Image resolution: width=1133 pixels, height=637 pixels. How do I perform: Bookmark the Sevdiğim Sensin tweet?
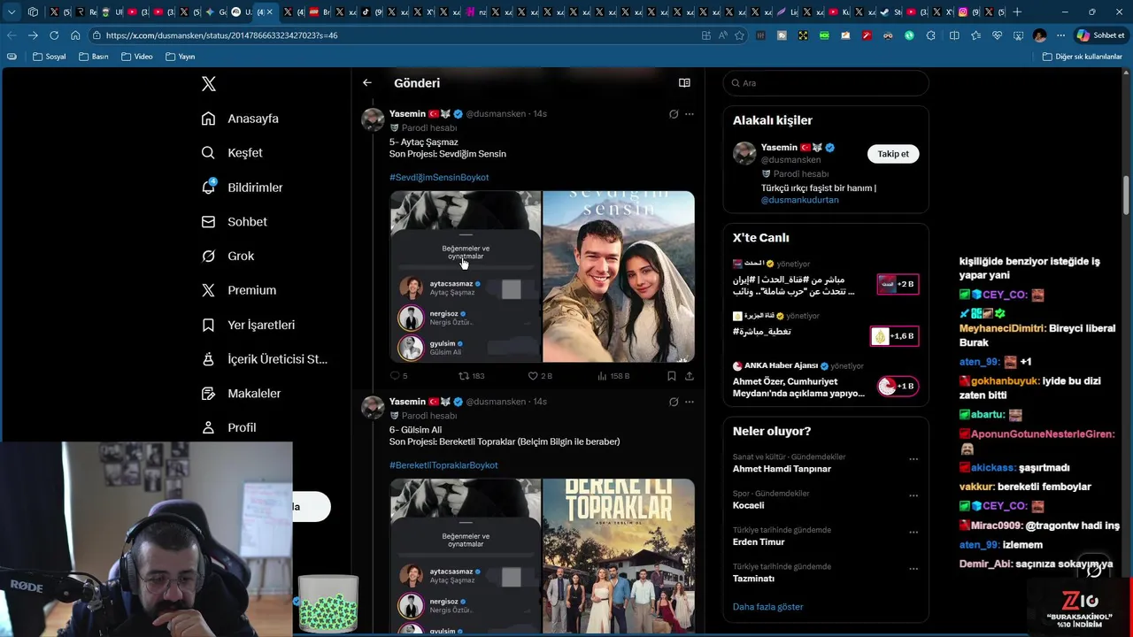672,376
